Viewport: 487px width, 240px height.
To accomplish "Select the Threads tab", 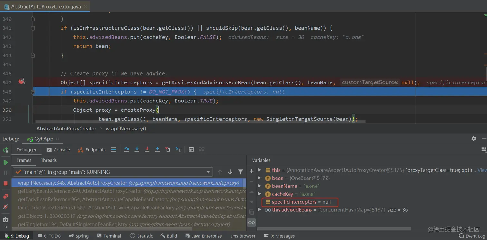I will 49,160.
